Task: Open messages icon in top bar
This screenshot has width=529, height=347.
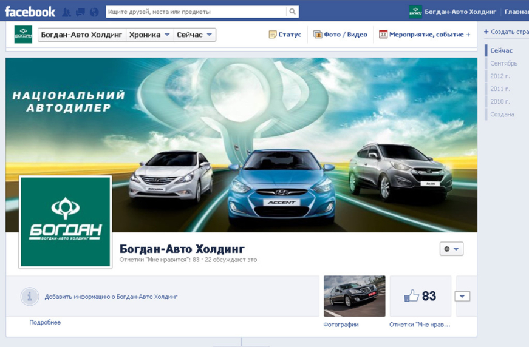Action: coord(80,12)
